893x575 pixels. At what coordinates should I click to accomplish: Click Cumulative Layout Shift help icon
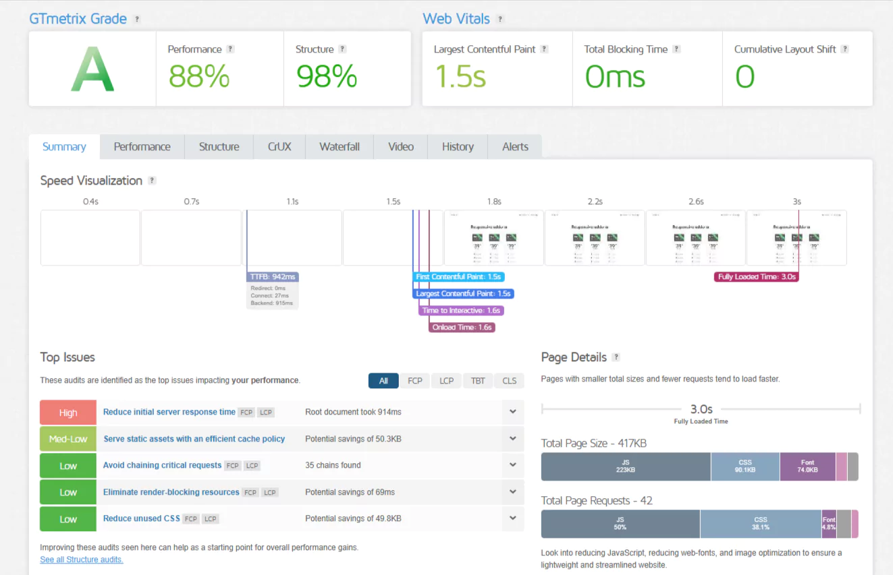[x=845, y=49]
